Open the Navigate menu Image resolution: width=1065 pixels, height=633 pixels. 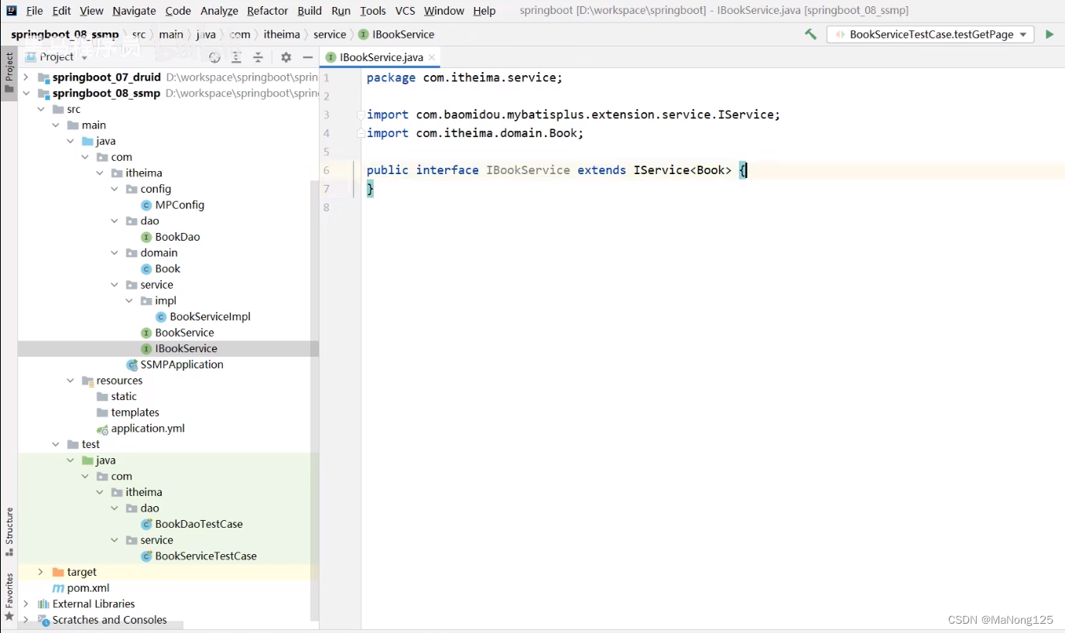(134, 11)
